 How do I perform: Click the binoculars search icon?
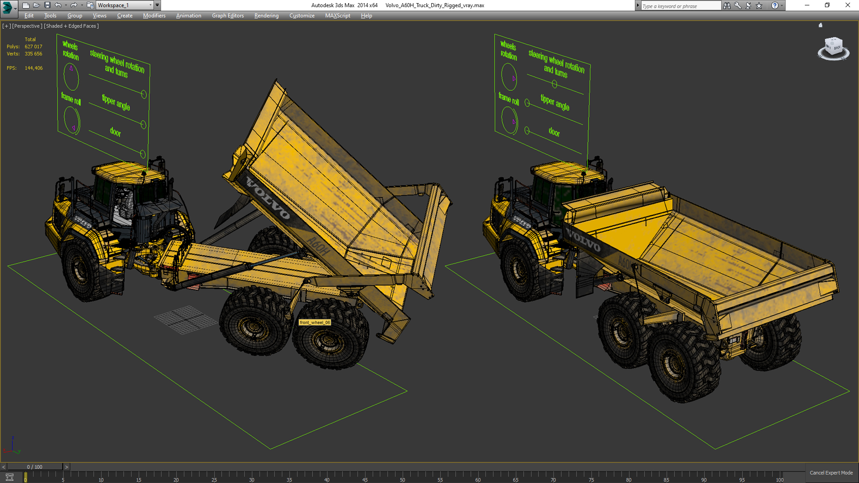click(727, 5)
